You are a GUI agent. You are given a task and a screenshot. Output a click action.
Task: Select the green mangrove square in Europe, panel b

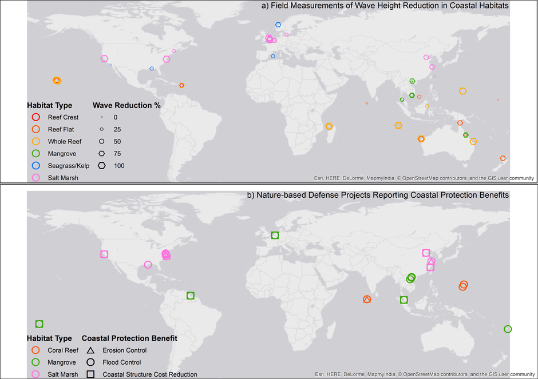pyautogui.click(x=275, y=236)
